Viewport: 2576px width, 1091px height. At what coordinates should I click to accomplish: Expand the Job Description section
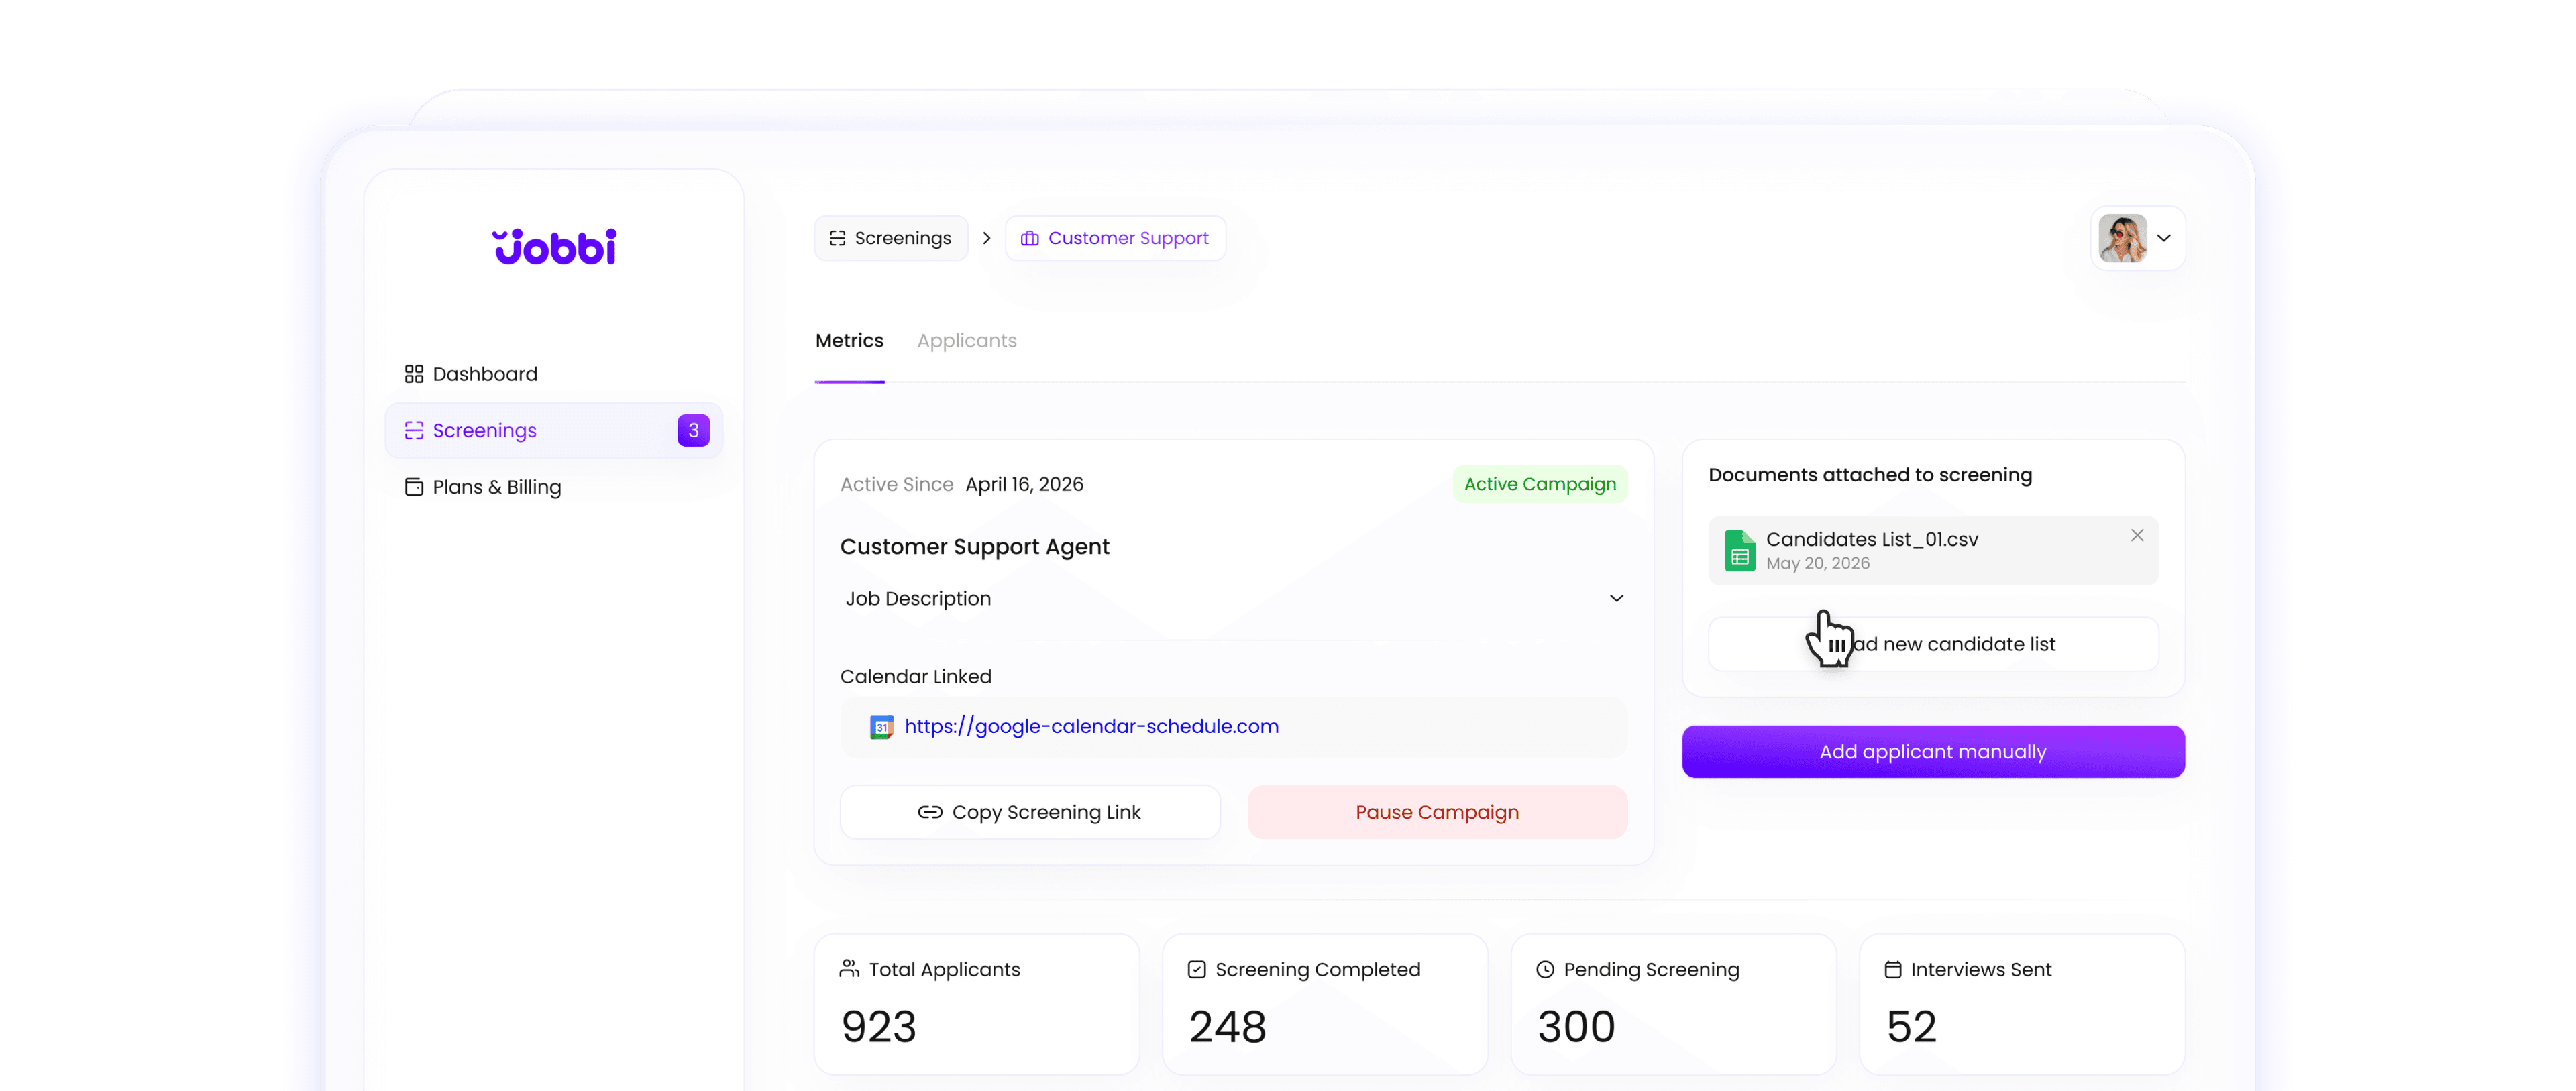(1616, 598)
